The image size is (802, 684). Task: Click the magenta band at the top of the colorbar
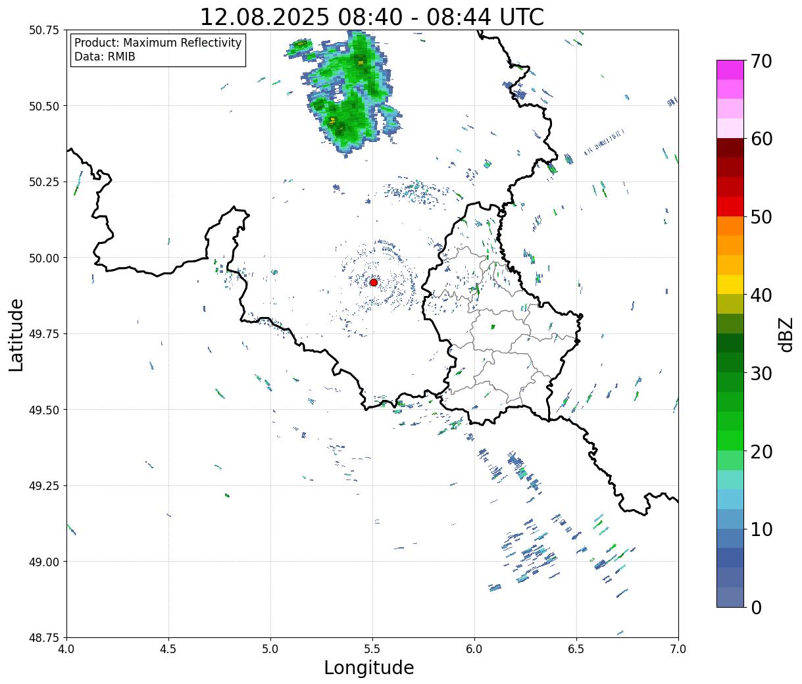730,70
